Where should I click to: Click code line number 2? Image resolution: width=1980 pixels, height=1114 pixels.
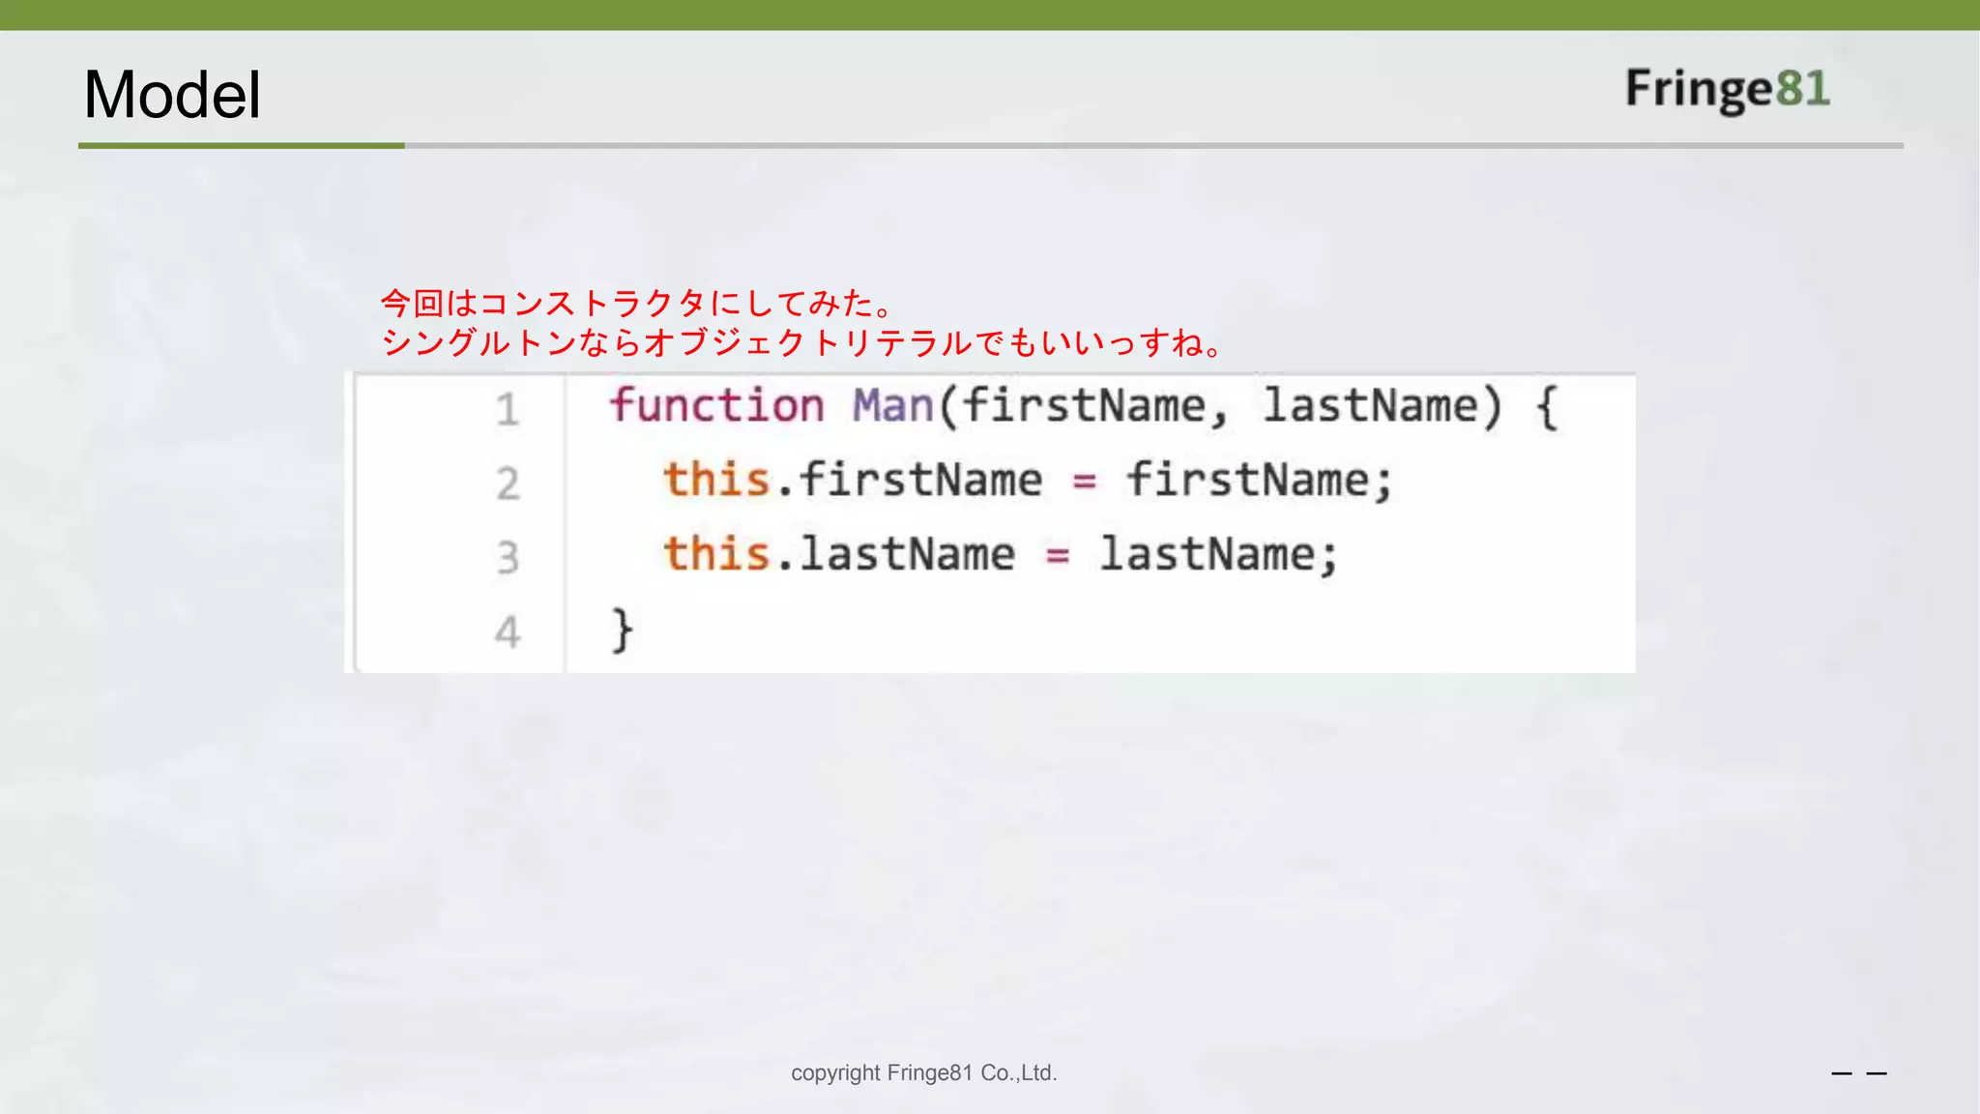coord(508,484)
